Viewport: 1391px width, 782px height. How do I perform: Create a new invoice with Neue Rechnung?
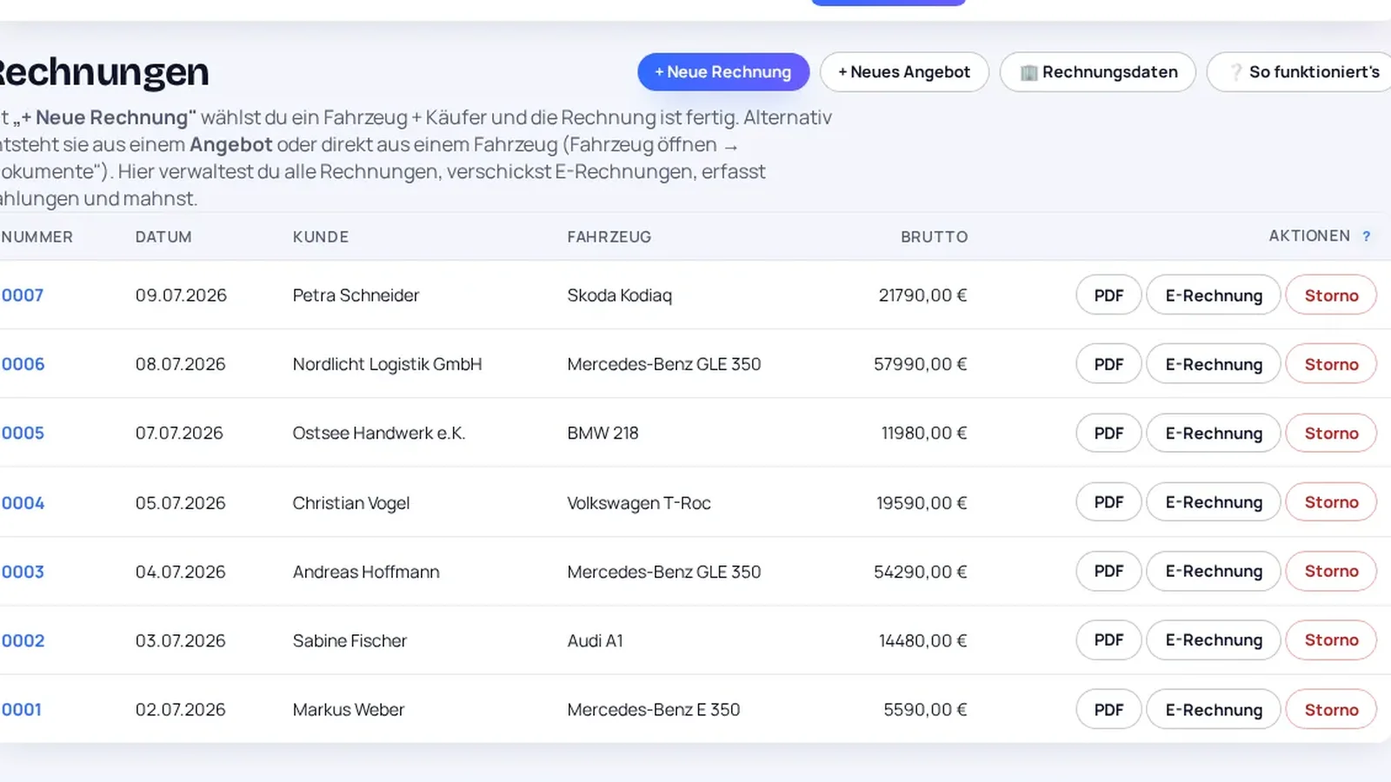pos(723,72)
